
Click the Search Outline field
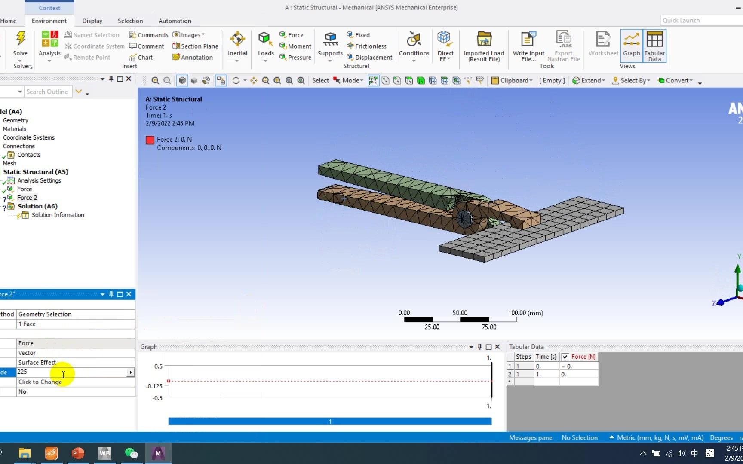click(48, 92)
